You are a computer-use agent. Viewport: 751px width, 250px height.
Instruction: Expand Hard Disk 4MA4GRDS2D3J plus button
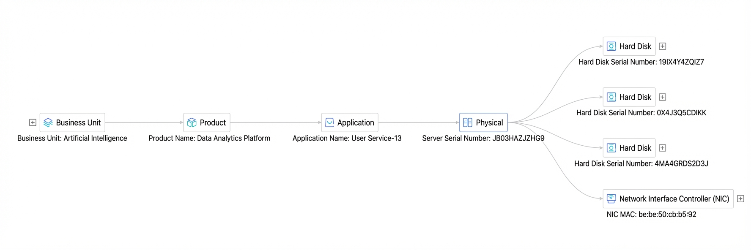click(663, 148)
